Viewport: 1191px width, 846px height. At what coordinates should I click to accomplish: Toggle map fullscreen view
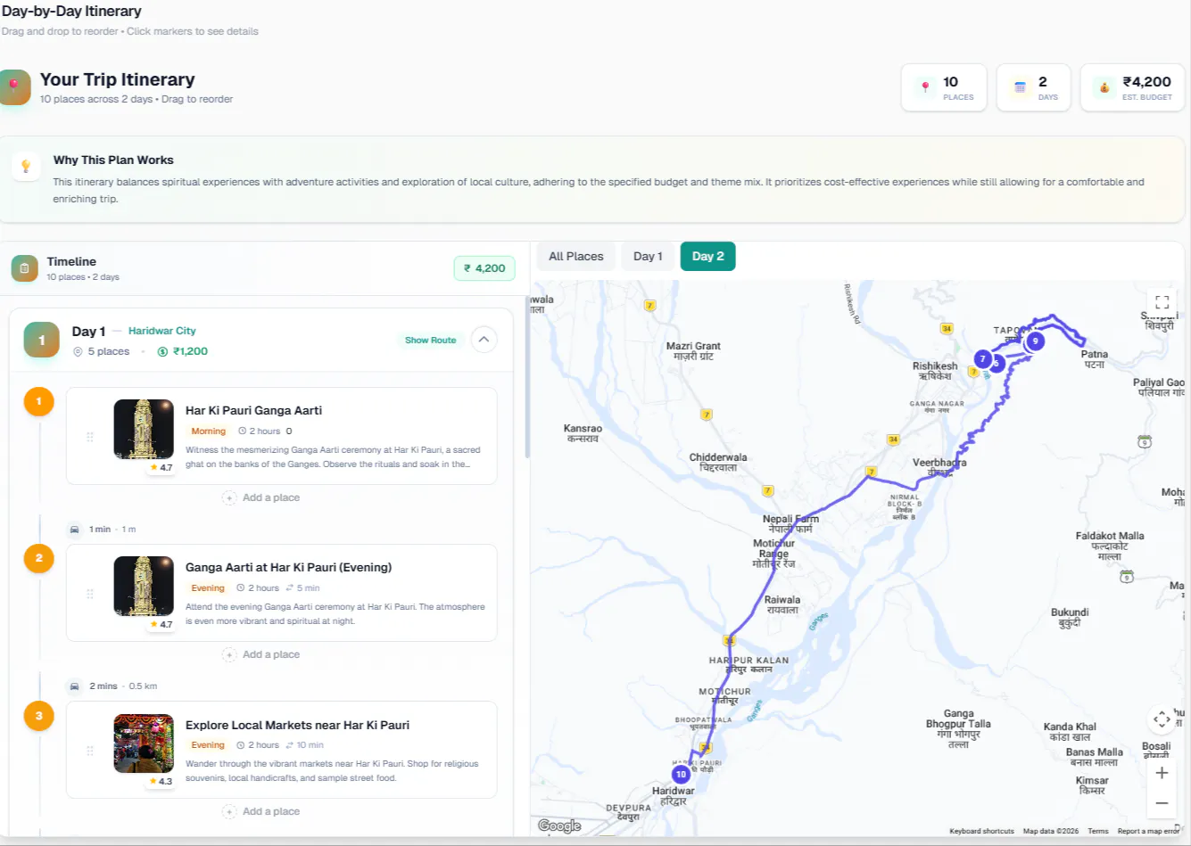[x=1162, y=302]
